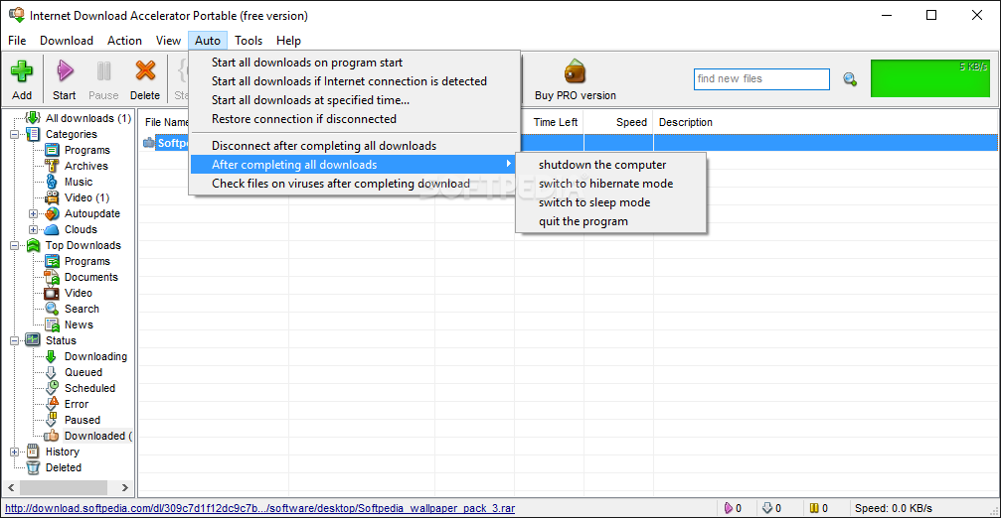The image size is (1001, 518).
Task: Select Queued status icon
Action: 52,372
